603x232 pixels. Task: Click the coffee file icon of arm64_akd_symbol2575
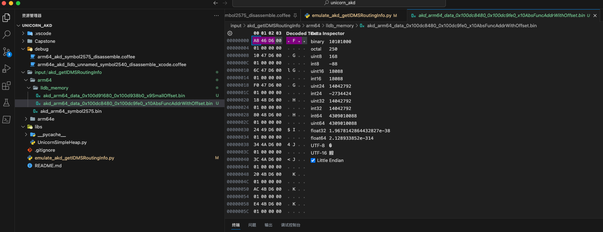tap(33, 57)
